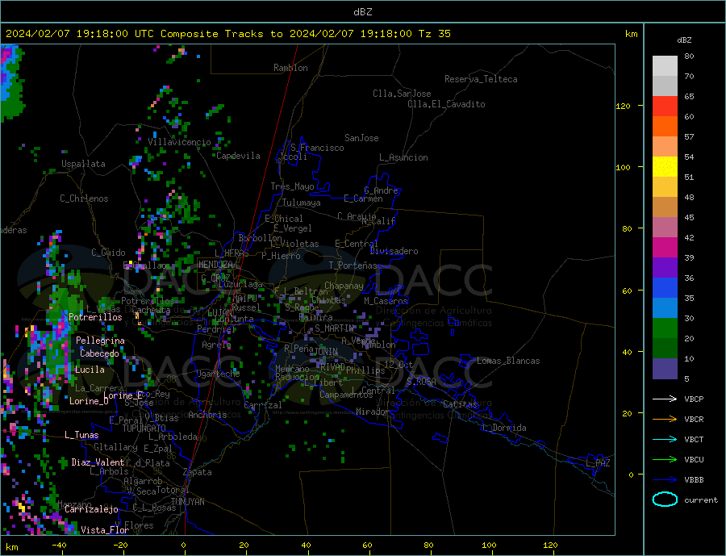The width and height of the screenshot is (726, 556).
Task: Select the magenta 39–42 dBZ legend swatch
Action: [665, 248]
